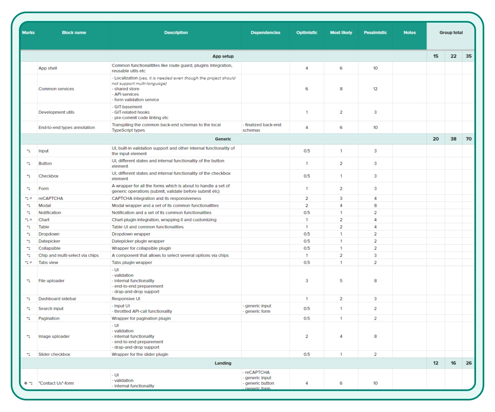This screenshot has height=412, width=495.
Task: Select the Block name column header
Action: [74, 33]
